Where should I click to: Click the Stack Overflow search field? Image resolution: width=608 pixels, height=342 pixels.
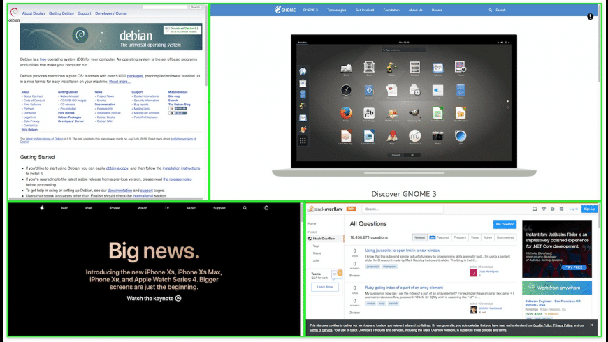403,209
